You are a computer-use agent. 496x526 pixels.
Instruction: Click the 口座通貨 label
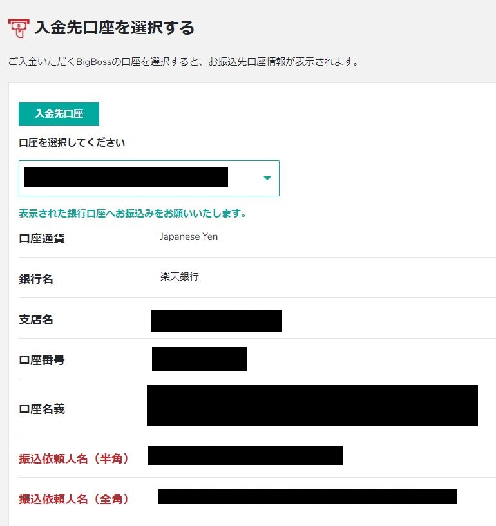(42, 238)
